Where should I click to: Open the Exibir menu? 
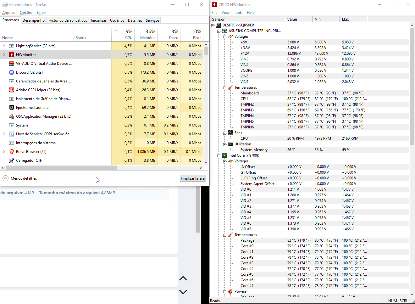(41, 13)
